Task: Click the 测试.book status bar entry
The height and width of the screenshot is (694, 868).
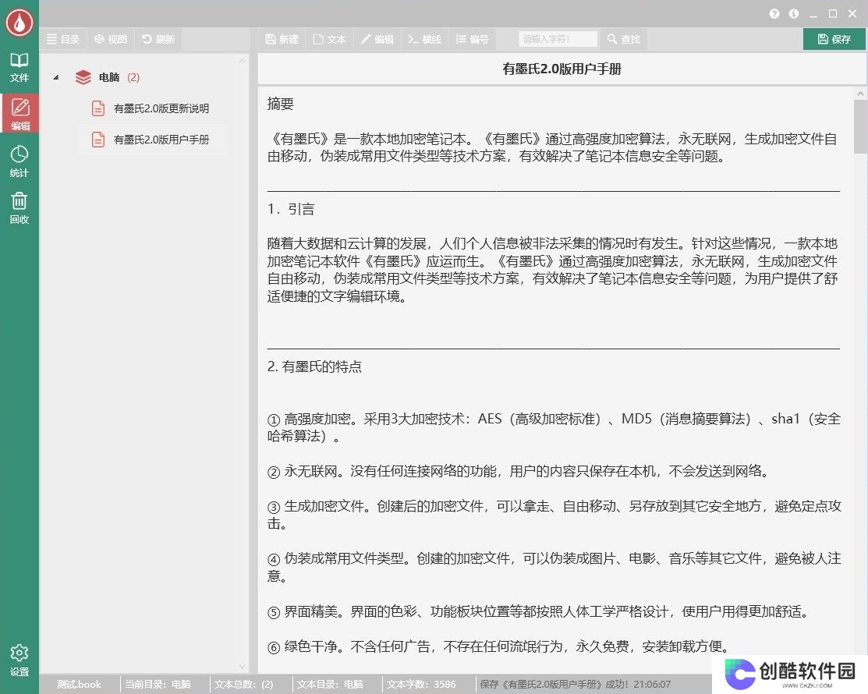Action: [x=79, y=685]
